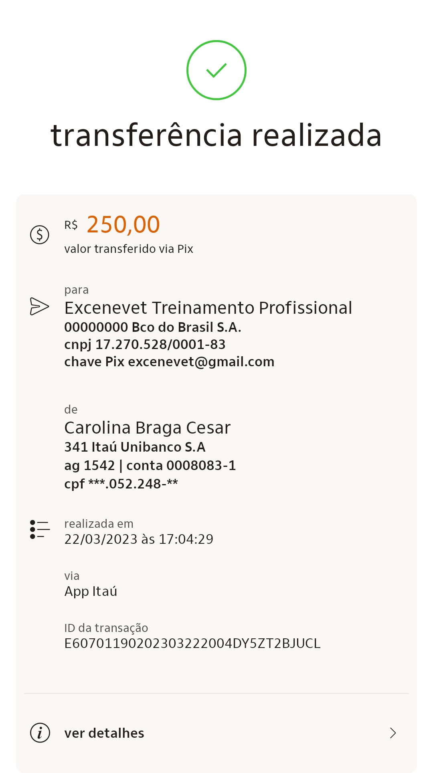Viewport: 433px width, 773px height.
Task: Click the Bco do Brasil S.A. line
Action: (153, 327)
